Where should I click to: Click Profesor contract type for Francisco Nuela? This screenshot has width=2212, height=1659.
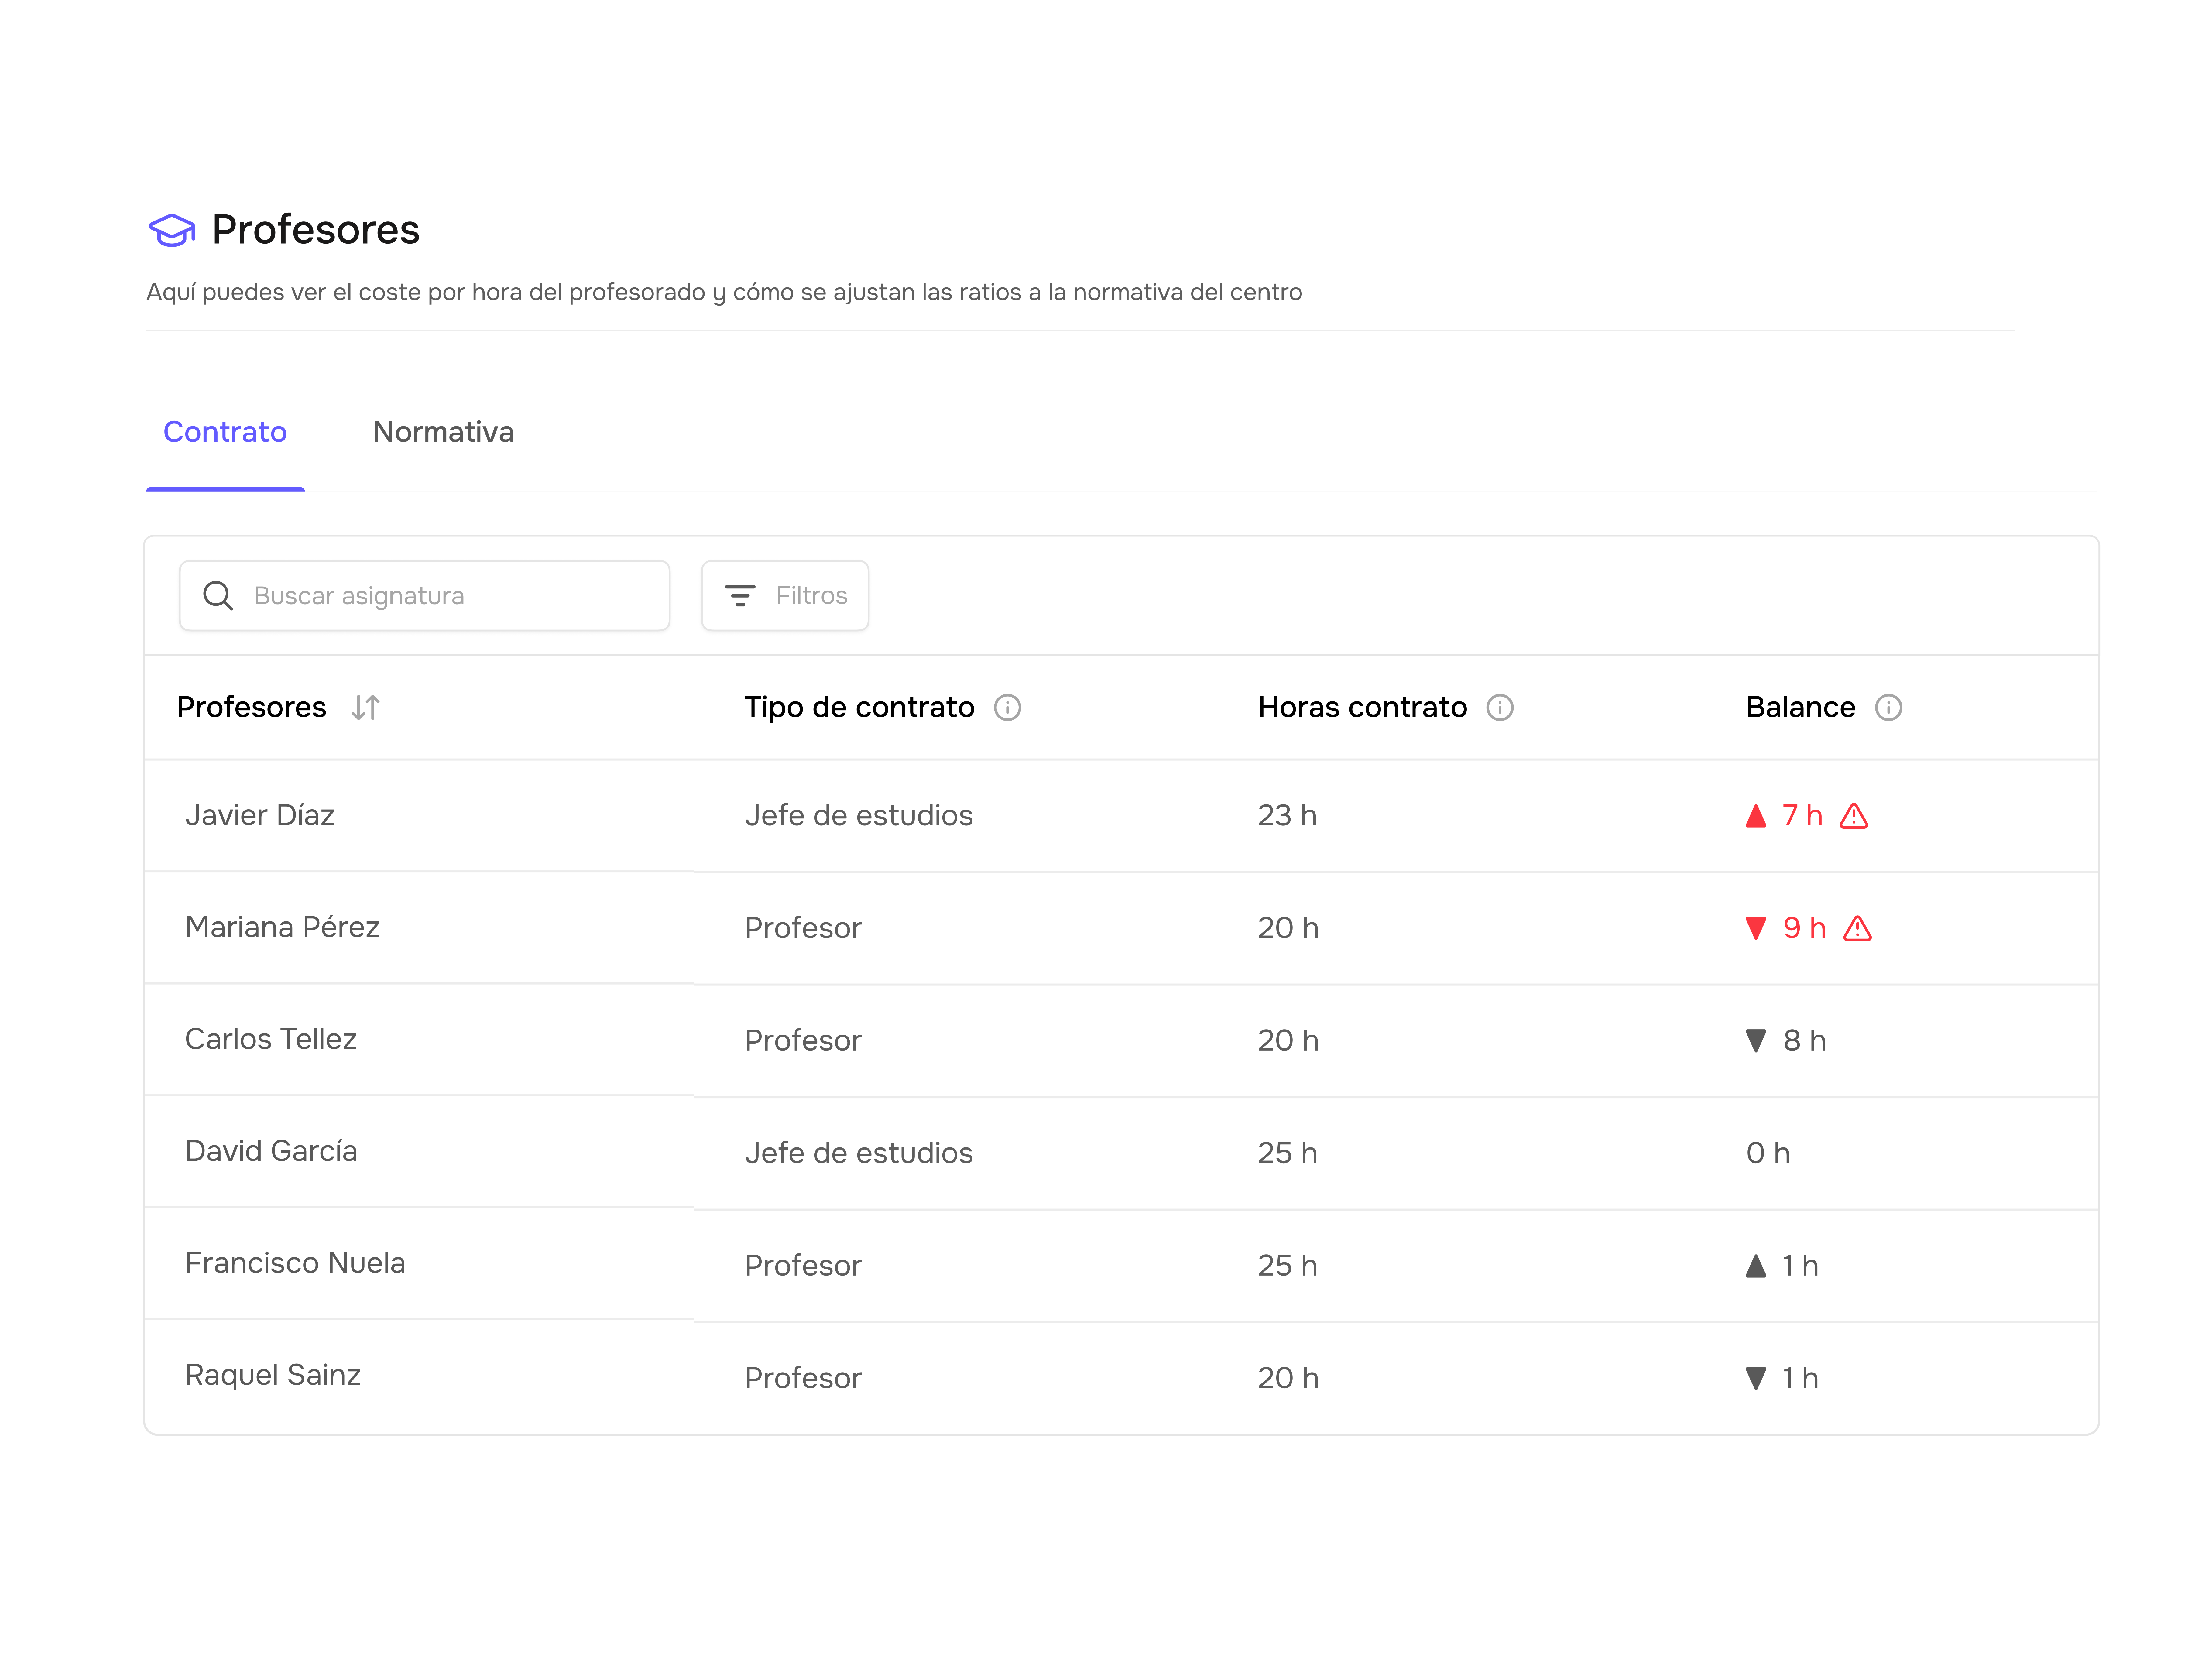pos(803,1266)
